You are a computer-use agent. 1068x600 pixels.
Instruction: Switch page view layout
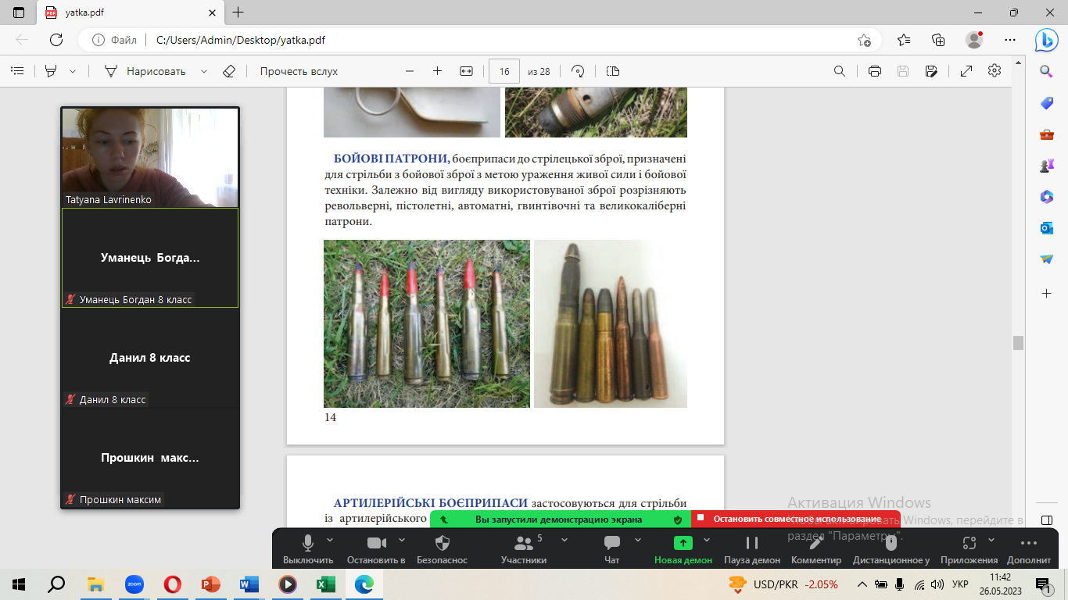[x=613, y=71]
